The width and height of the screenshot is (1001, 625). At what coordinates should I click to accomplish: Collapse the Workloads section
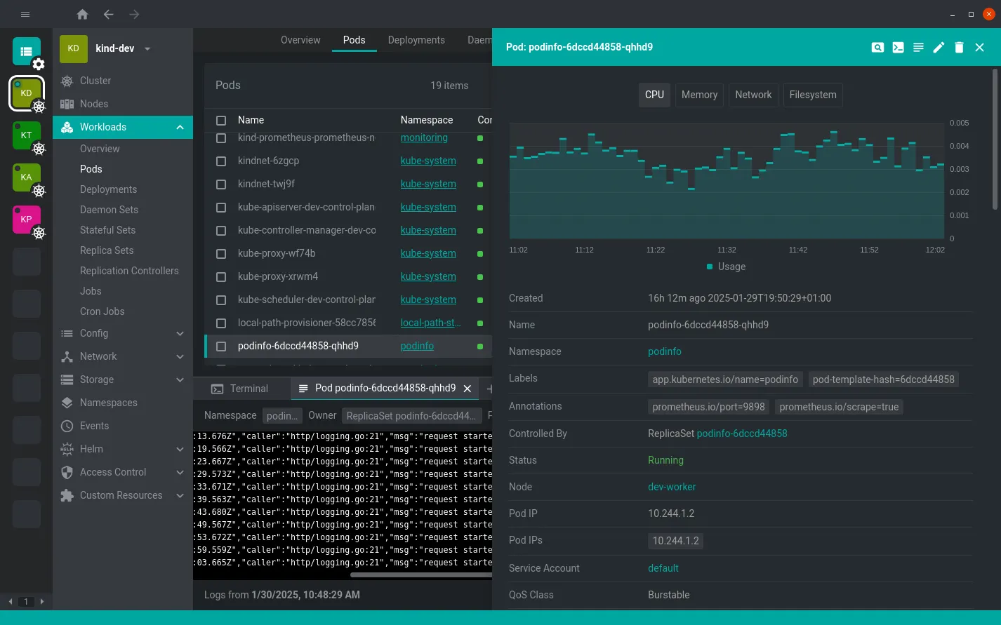tap(180, 127)
